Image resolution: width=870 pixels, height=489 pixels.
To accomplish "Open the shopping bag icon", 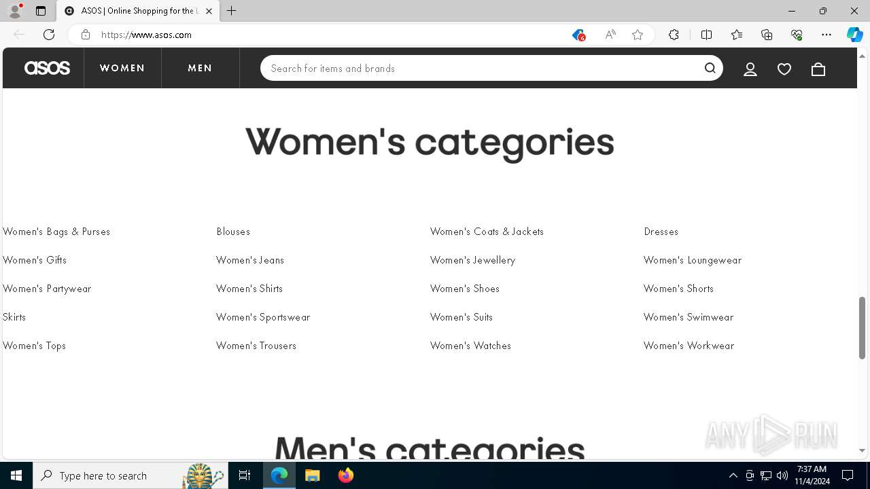I will (x=818, y=69).
